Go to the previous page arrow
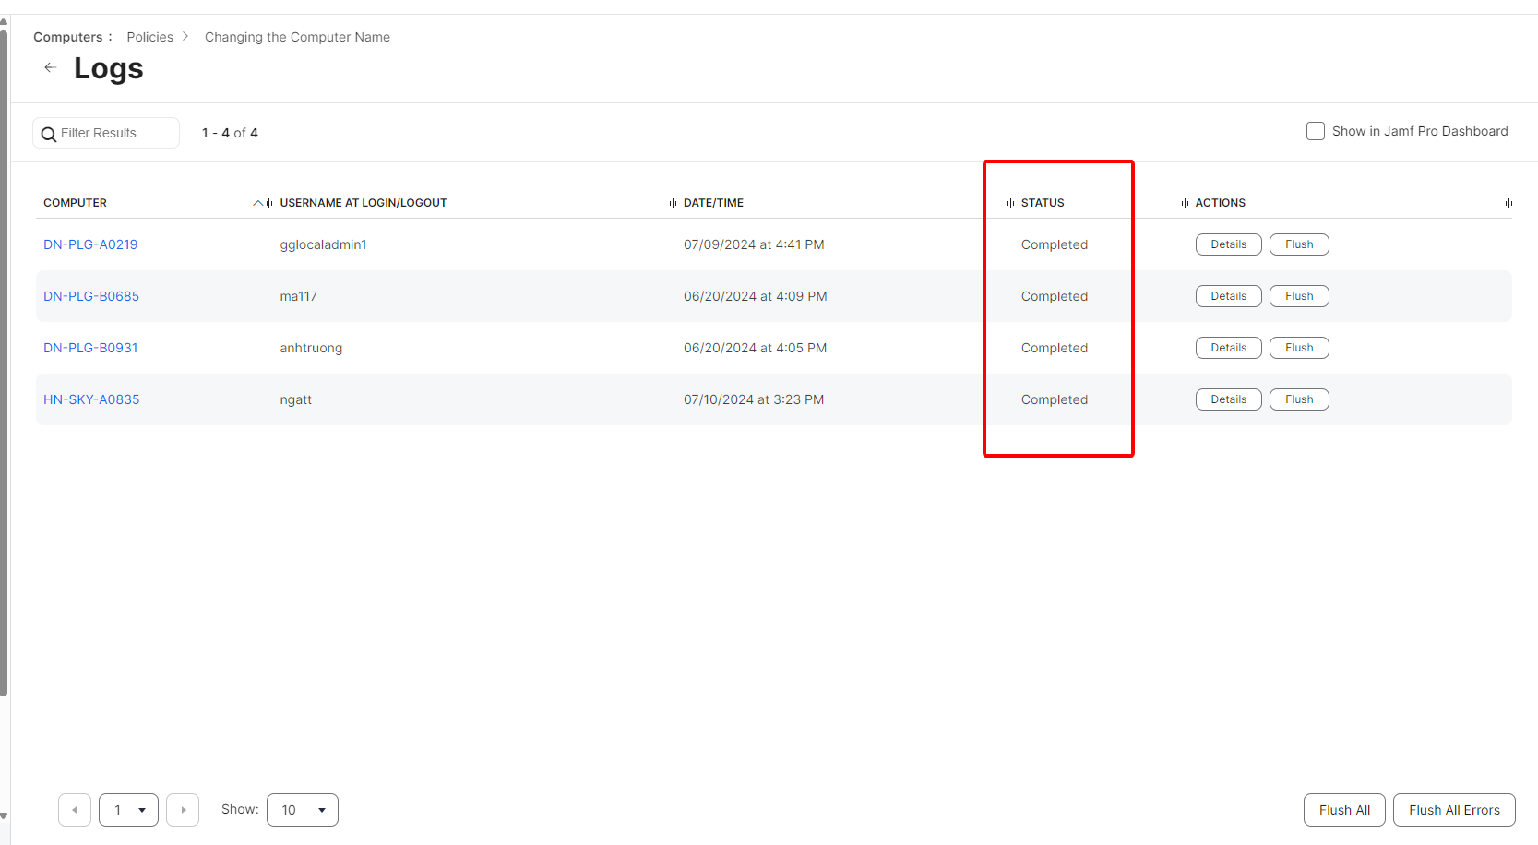Viewport: 1538px width, 845px height. pyautogui.click(x=75, y=810)
